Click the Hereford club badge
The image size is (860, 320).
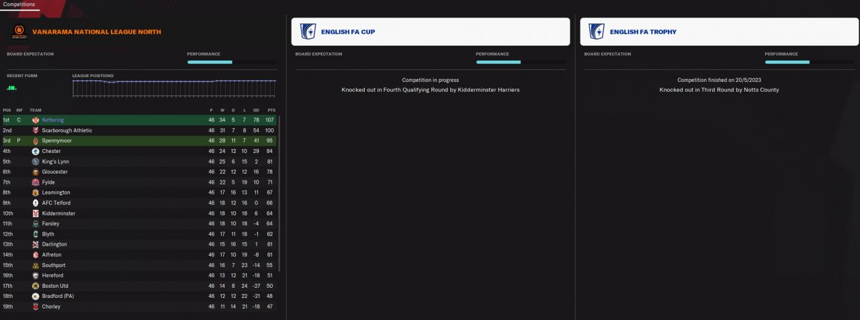point(36,275)
